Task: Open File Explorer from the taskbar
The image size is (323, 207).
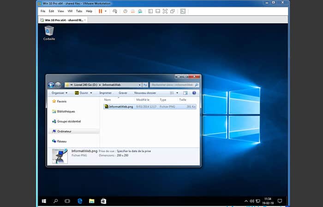Action: click(91, 201)
